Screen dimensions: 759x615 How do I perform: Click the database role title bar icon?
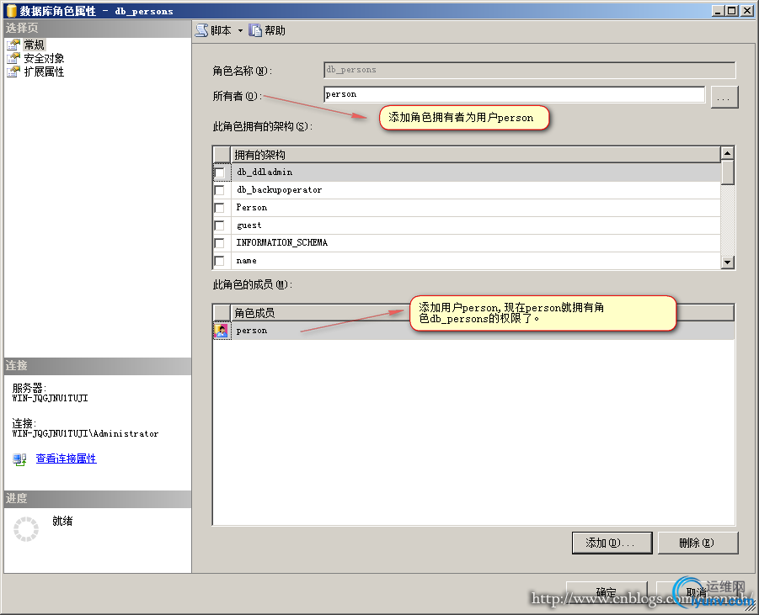pyautogui.click(x=12, y=11)
